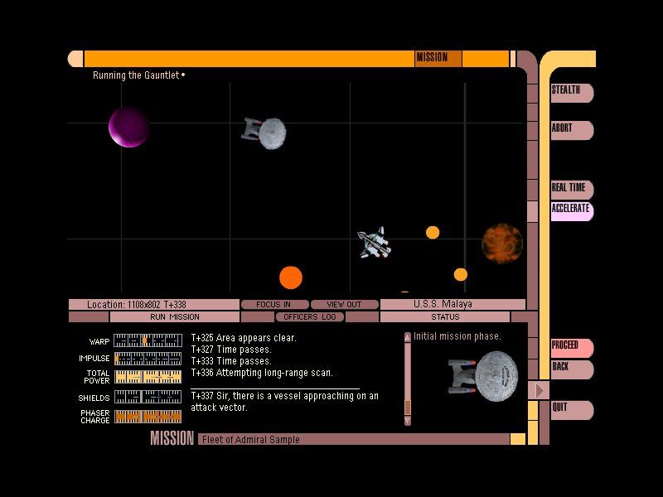Enable Accelerate time mode
Viewport: 663px width, 497px height.
571,210
